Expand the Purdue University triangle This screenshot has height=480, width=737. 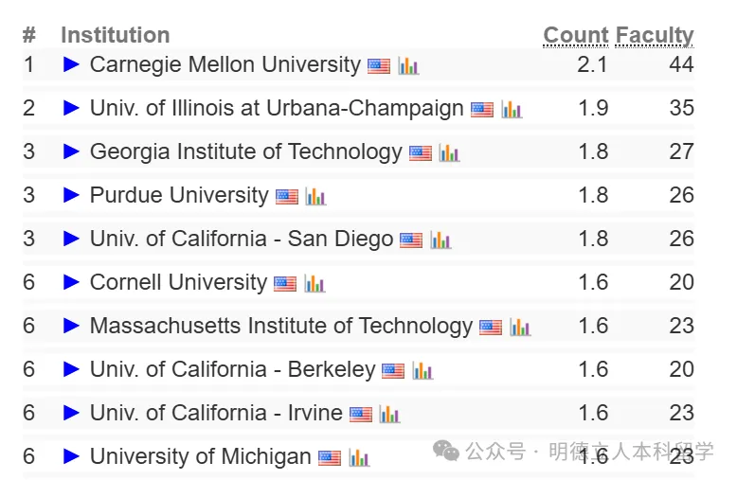[x=71, y=195]
